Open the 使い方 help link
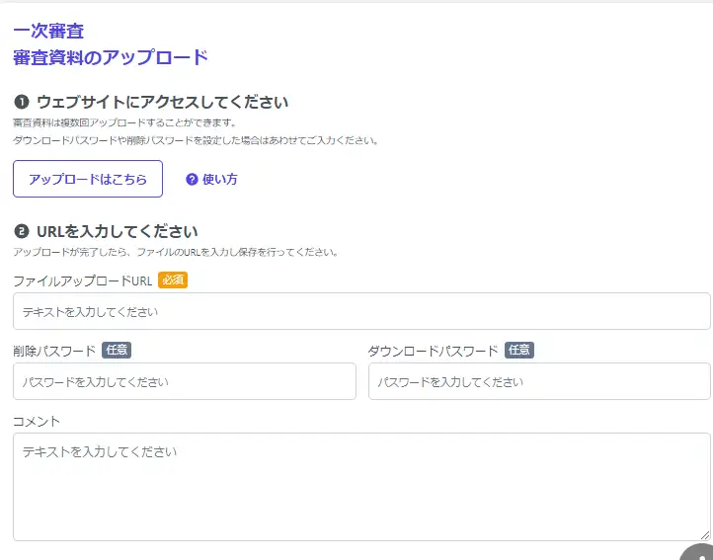 click(x=219, y=179)
